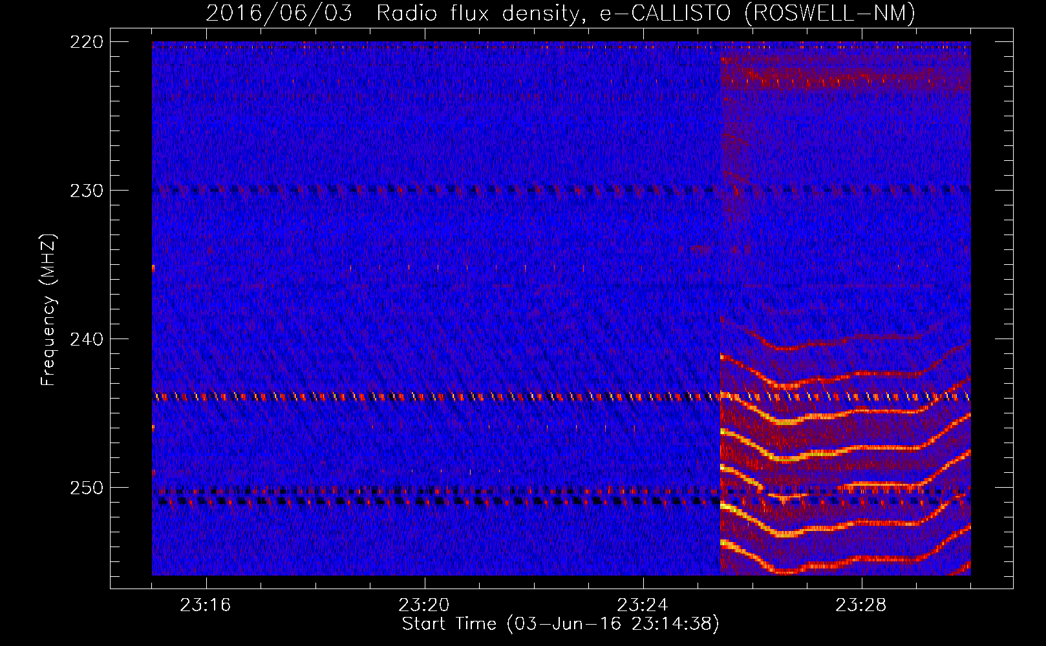
Task: Click the 'Frequency (MHZ)' axis label
Action: click(48, 310)
